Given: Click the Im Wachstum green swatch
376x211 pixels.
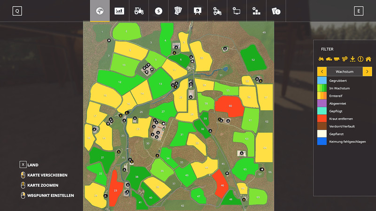Looking at the screenshot, I should (x=322, y=88).
